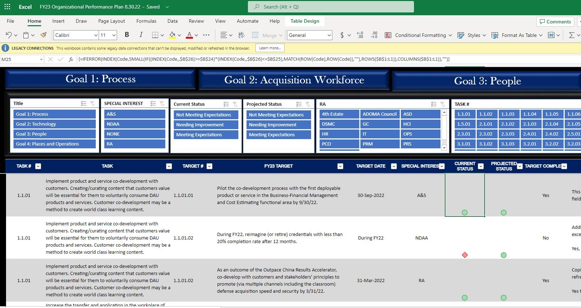Select the Goal 2: Technology slicer item

tap(55, 124)
